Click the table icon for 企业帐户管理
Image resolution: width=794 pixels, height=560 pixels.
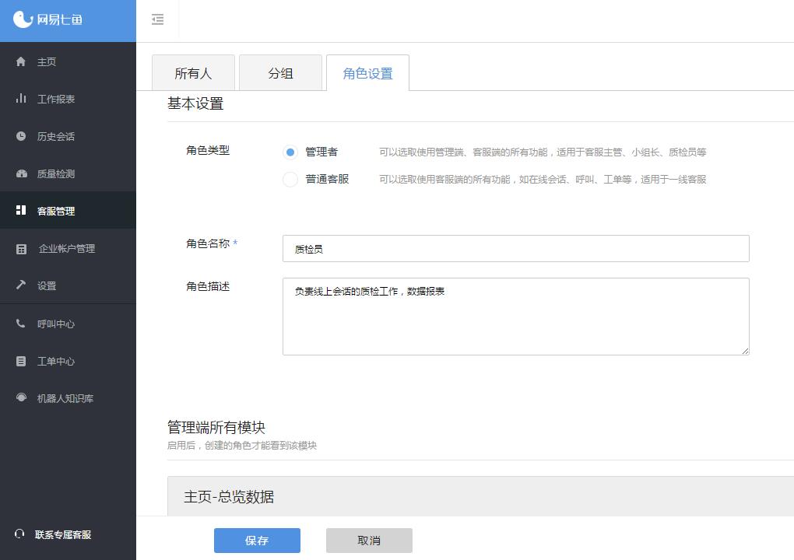coord(21,249)
